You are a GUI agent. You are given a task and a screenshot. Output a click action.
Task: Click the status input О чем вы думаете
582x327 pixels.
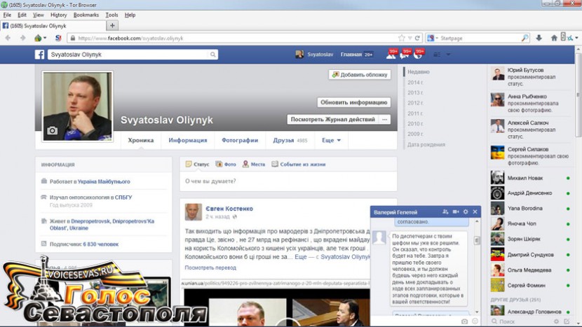[x=287, y=181]
